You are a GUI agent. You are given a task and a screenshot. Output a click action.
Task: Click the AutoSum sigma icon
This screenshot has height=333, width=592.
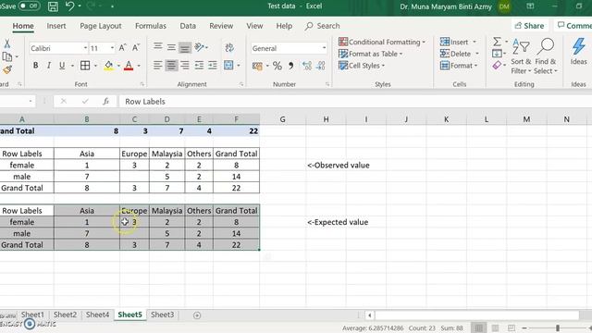(498, 41)
